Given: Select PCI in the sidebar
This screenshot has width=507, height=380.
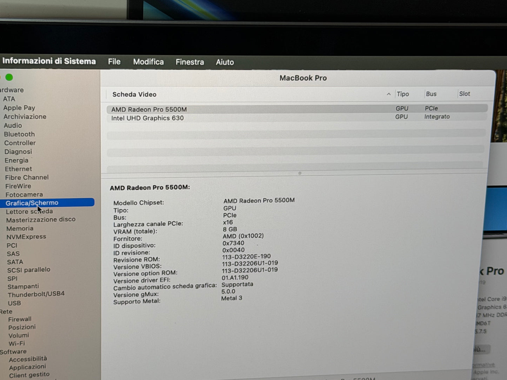Looking at the screenshot, I should click(12, 245).
